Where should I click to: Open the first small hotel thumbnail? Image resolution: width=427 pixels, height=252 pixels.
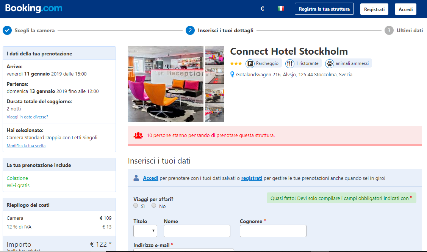(215, 56)
